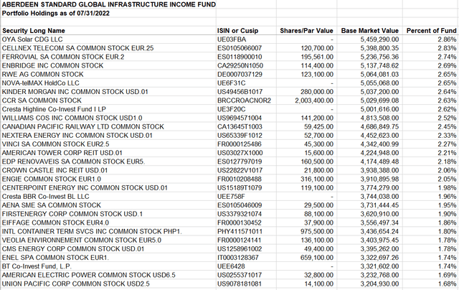Click VEOLIA ENVIRONNEMENT COMMON STOCK EUR5.0 cell
The width and height of the screenshot is (459, 290).
[81, 240]
